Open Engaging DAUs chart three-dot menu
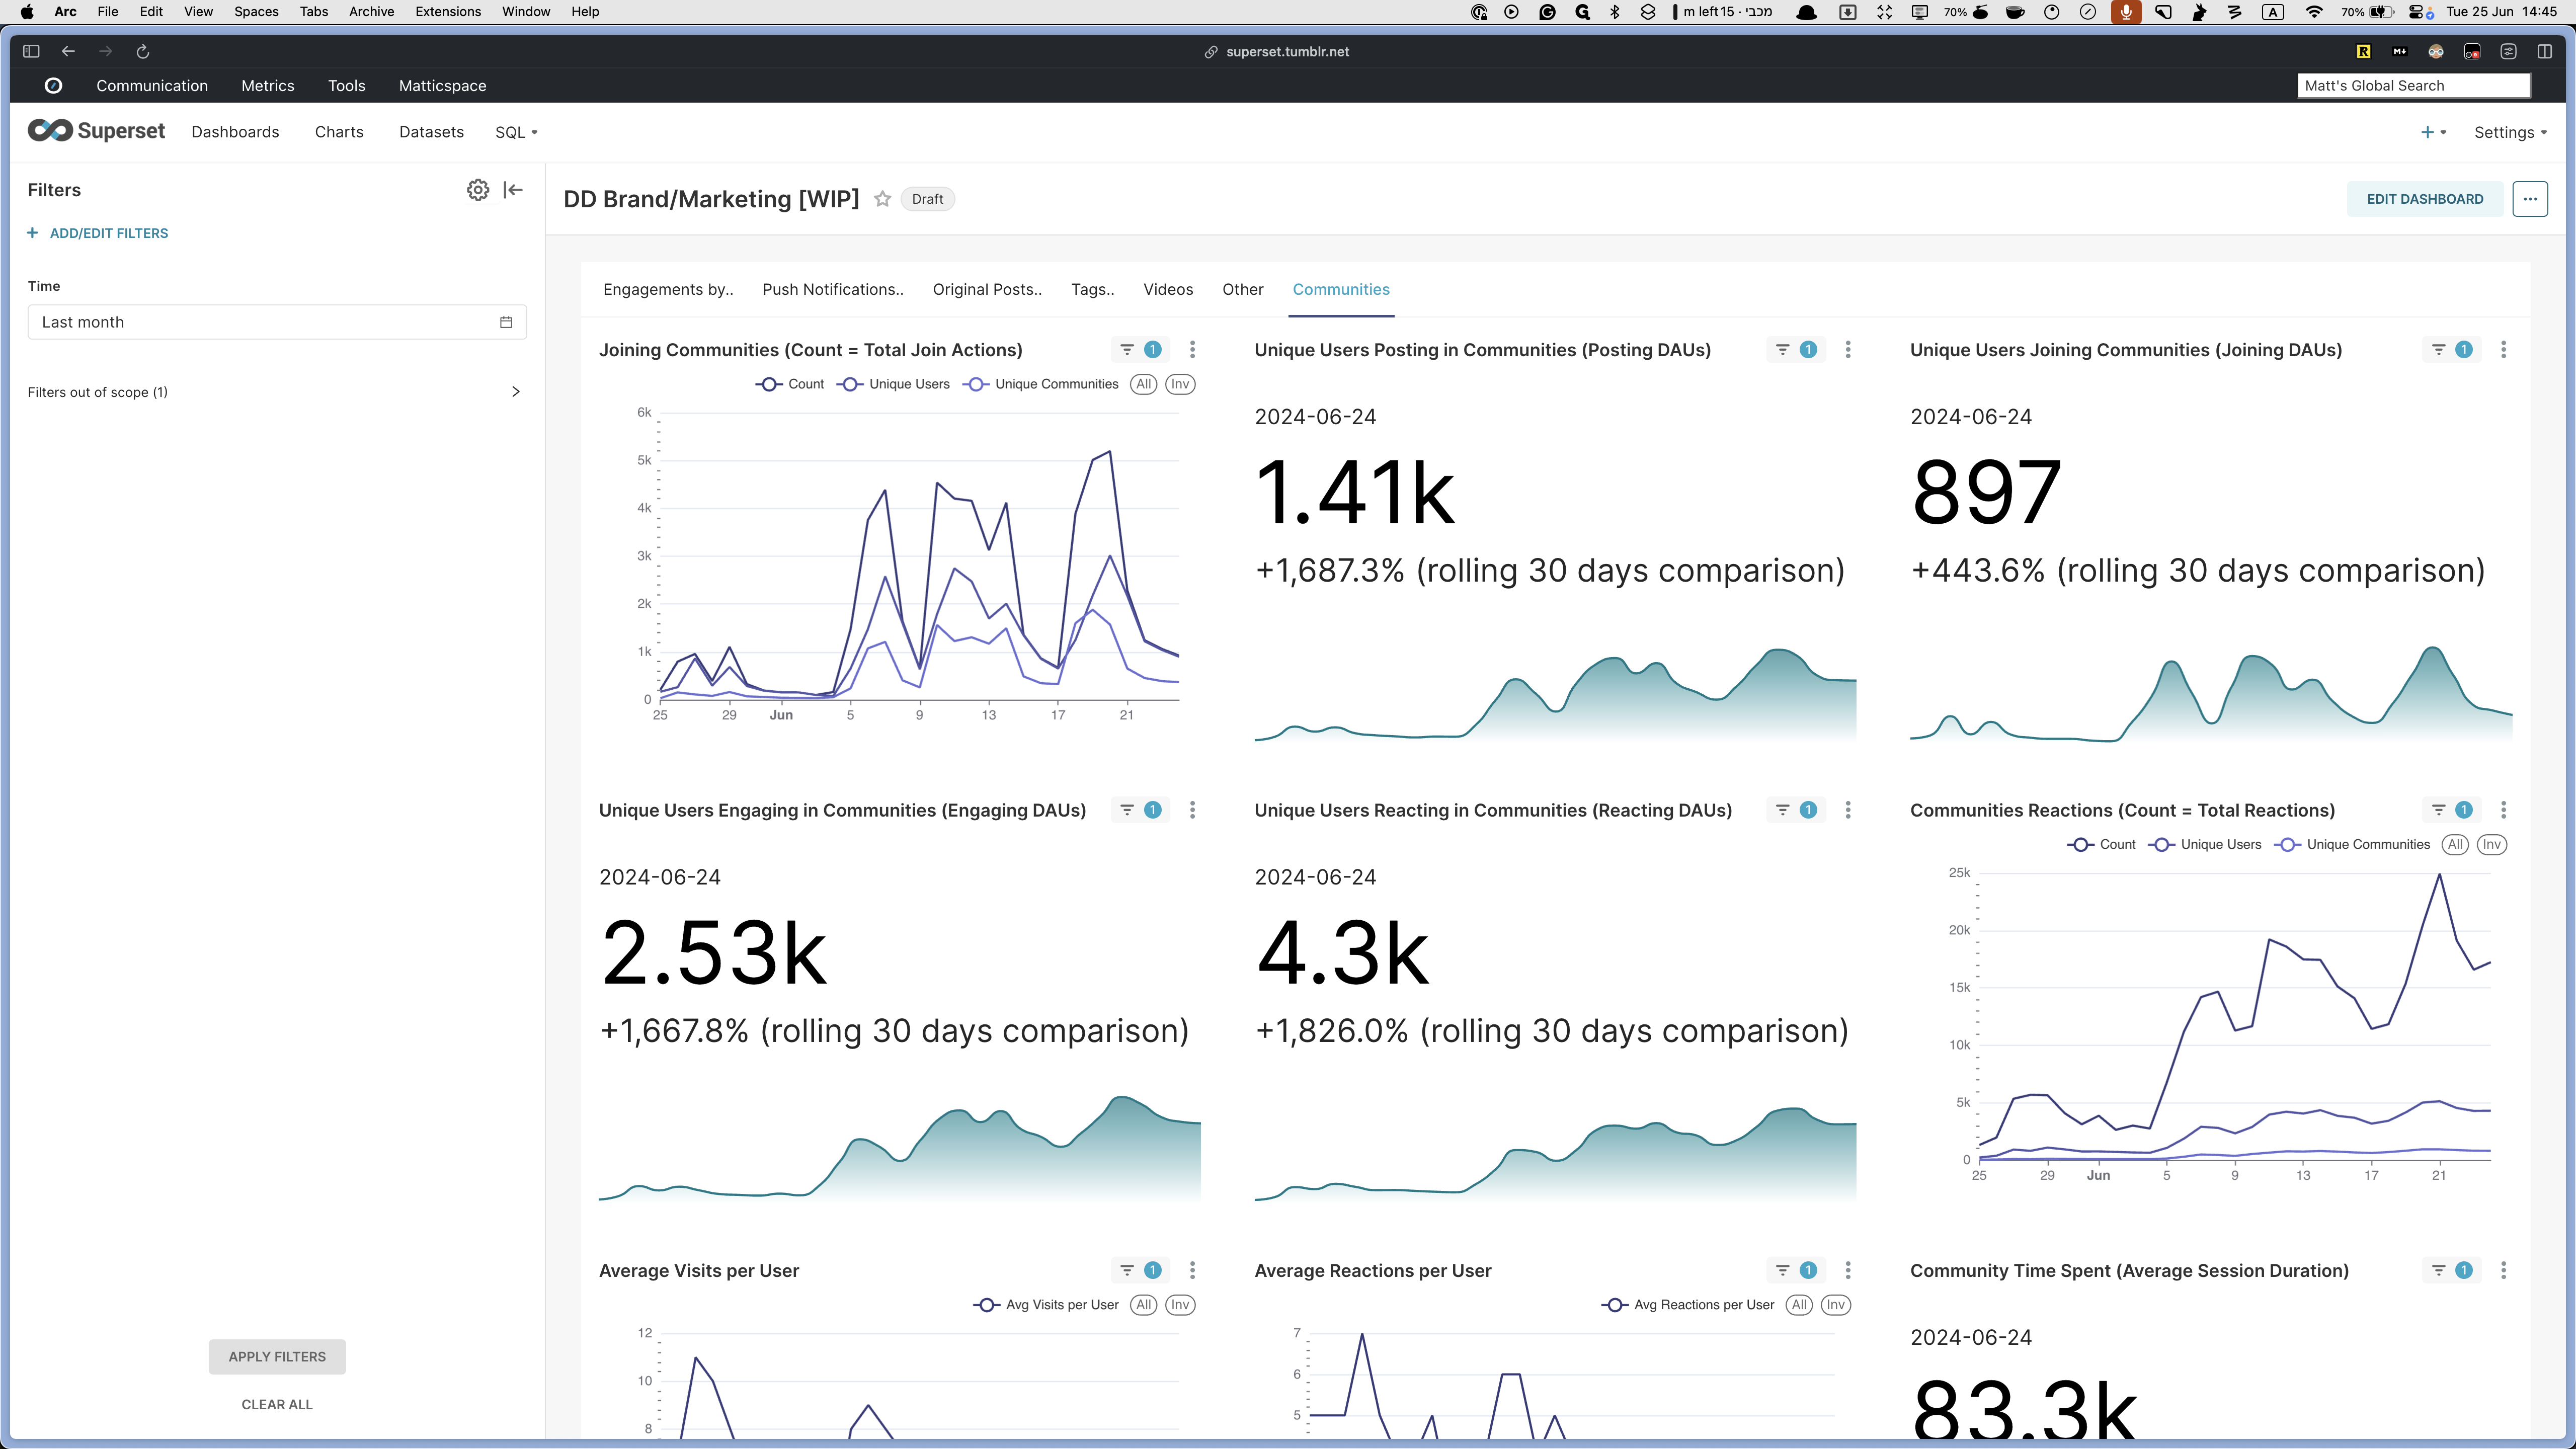 pyautogui.click(x=1192, y=810)
